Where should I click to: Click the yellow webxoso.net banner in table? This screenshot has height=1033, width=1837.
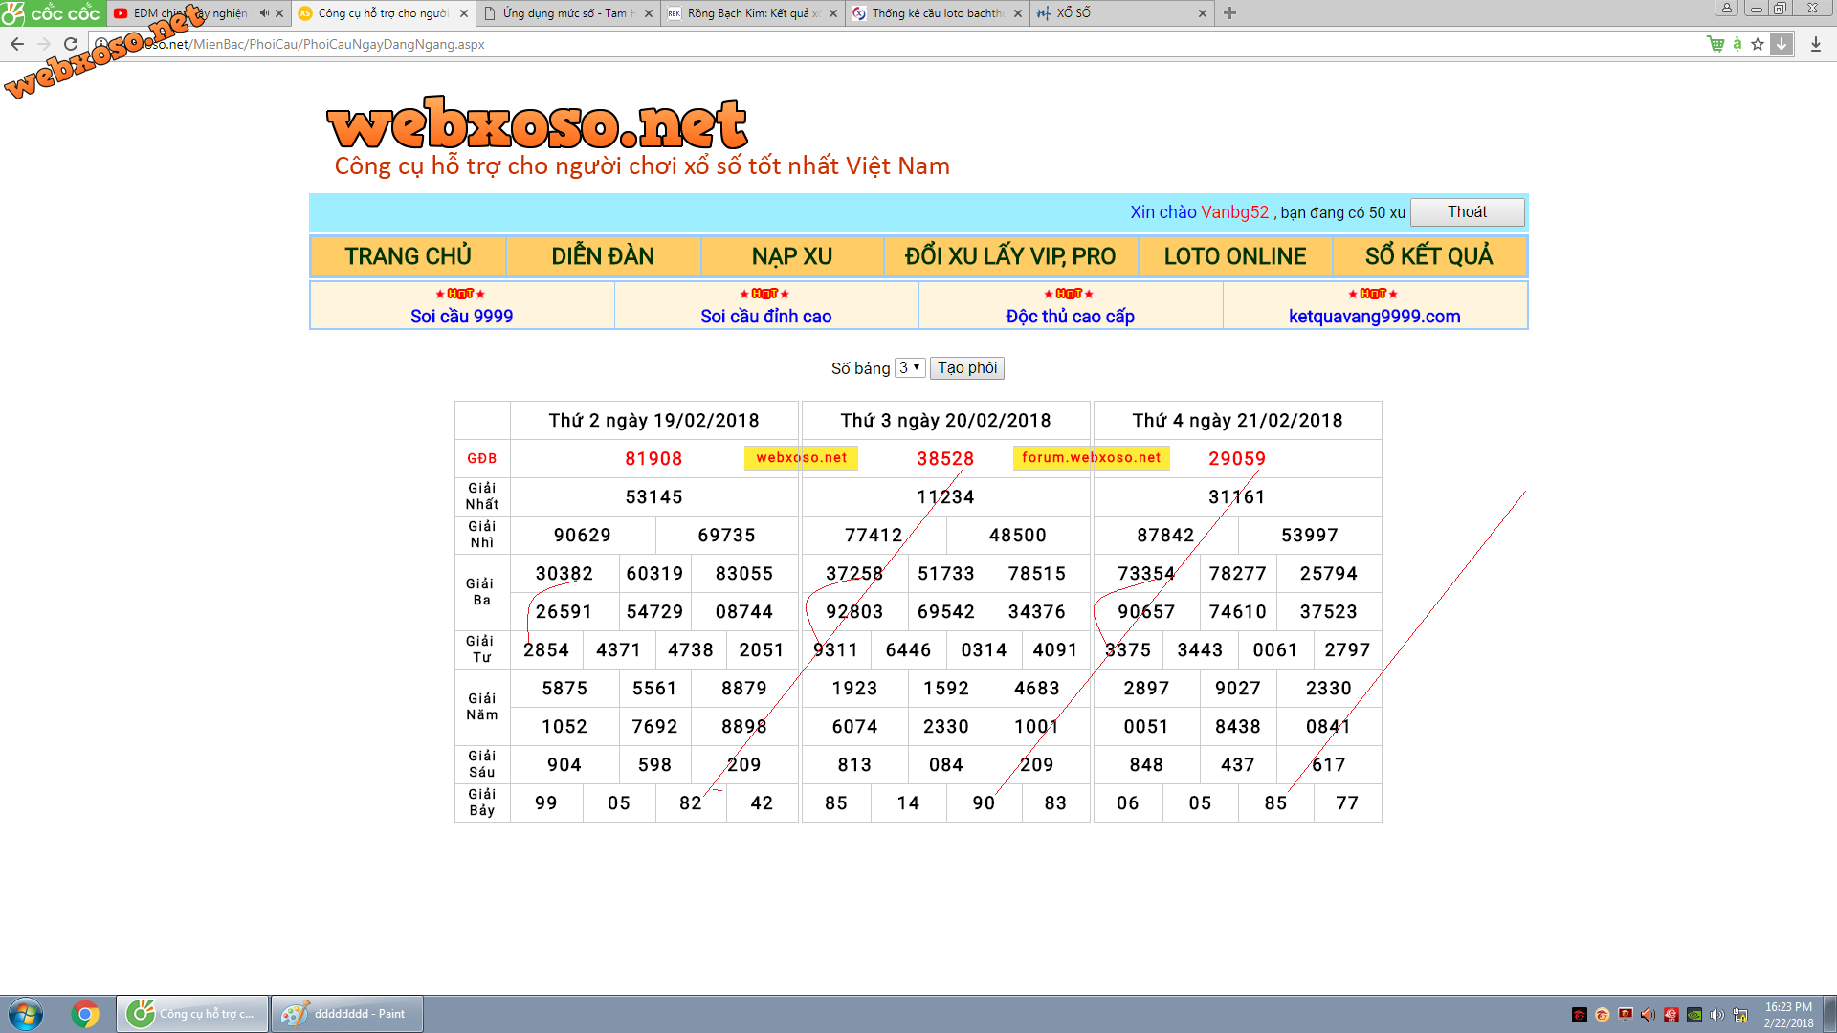click(802, 458)
